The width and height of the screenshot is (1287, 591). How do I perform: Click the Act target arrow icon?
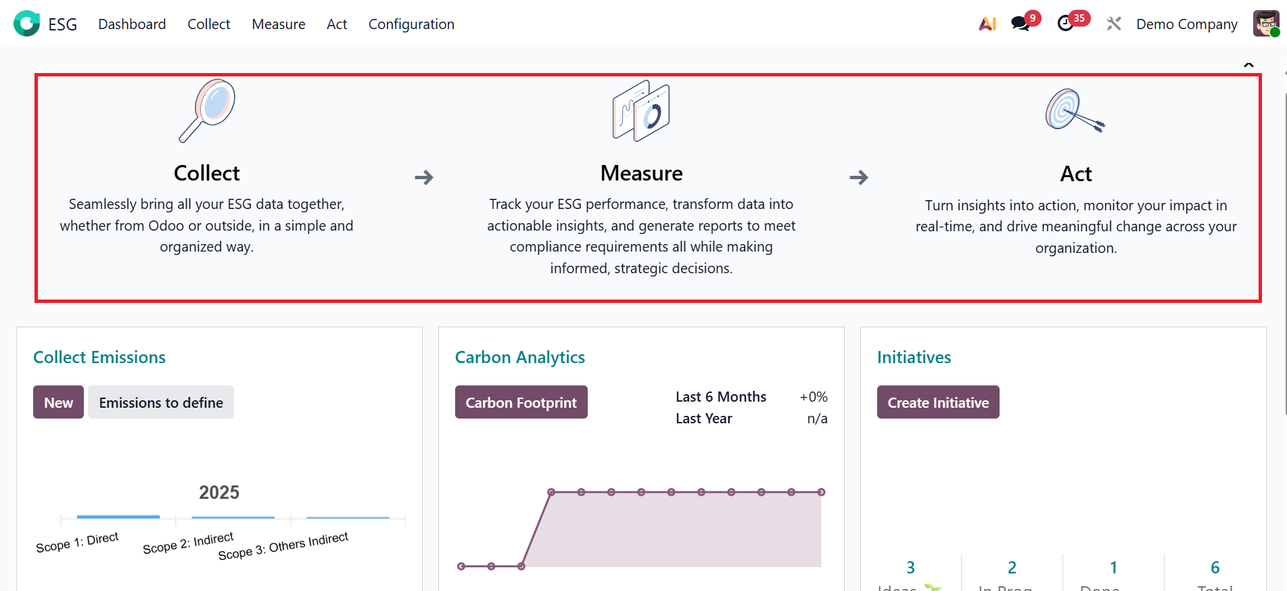click(1075, 111)
